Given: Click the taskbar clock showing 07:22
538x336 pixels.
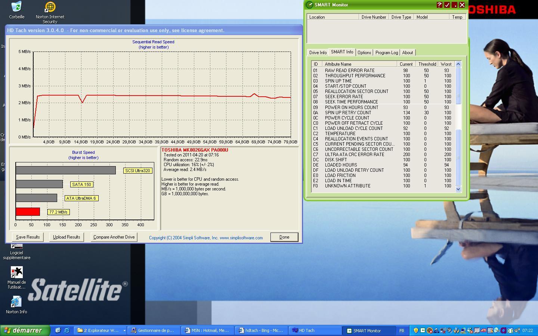Looking at the screenshot, I should [528, 331].
